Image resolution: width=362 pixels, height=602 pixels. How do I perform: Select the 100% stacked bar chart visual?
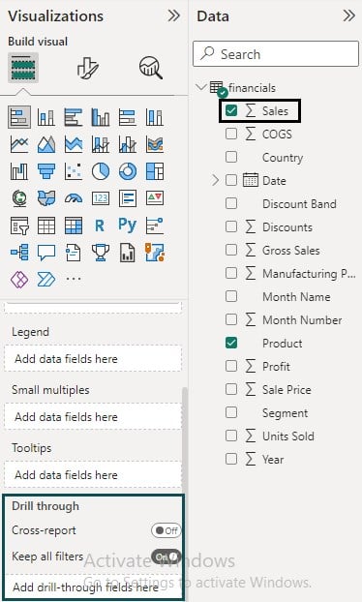[x=128, y=117]
